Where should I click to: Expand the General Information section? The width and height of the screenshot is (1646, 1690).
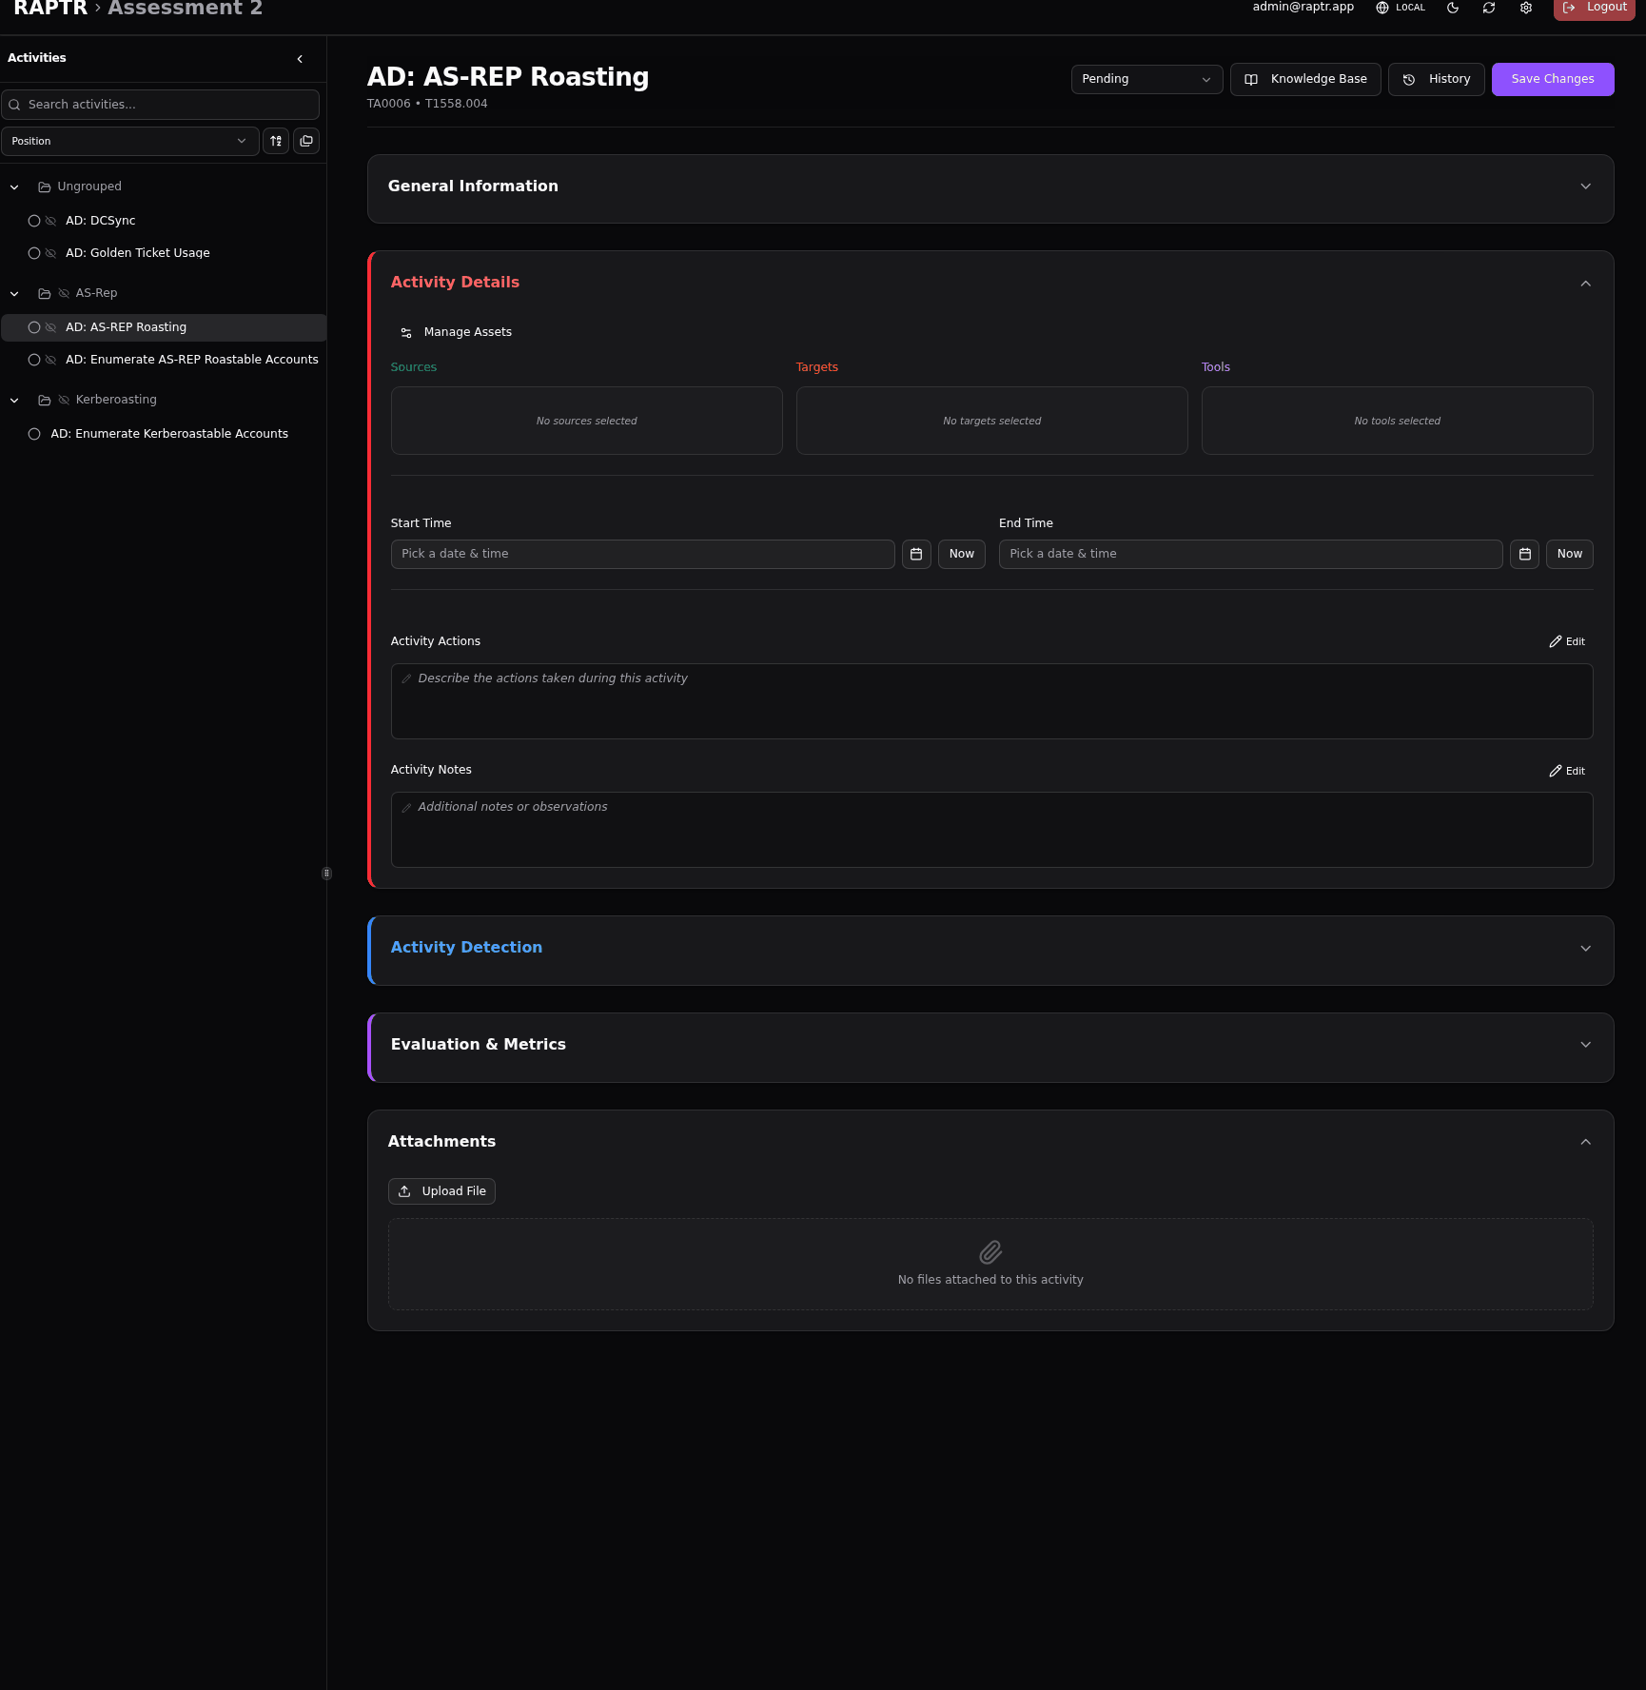pos(1585,187)
